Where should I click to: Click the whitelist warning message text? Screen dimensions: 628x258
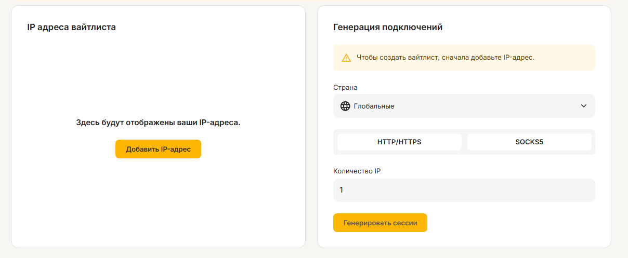tap(445, 58)
